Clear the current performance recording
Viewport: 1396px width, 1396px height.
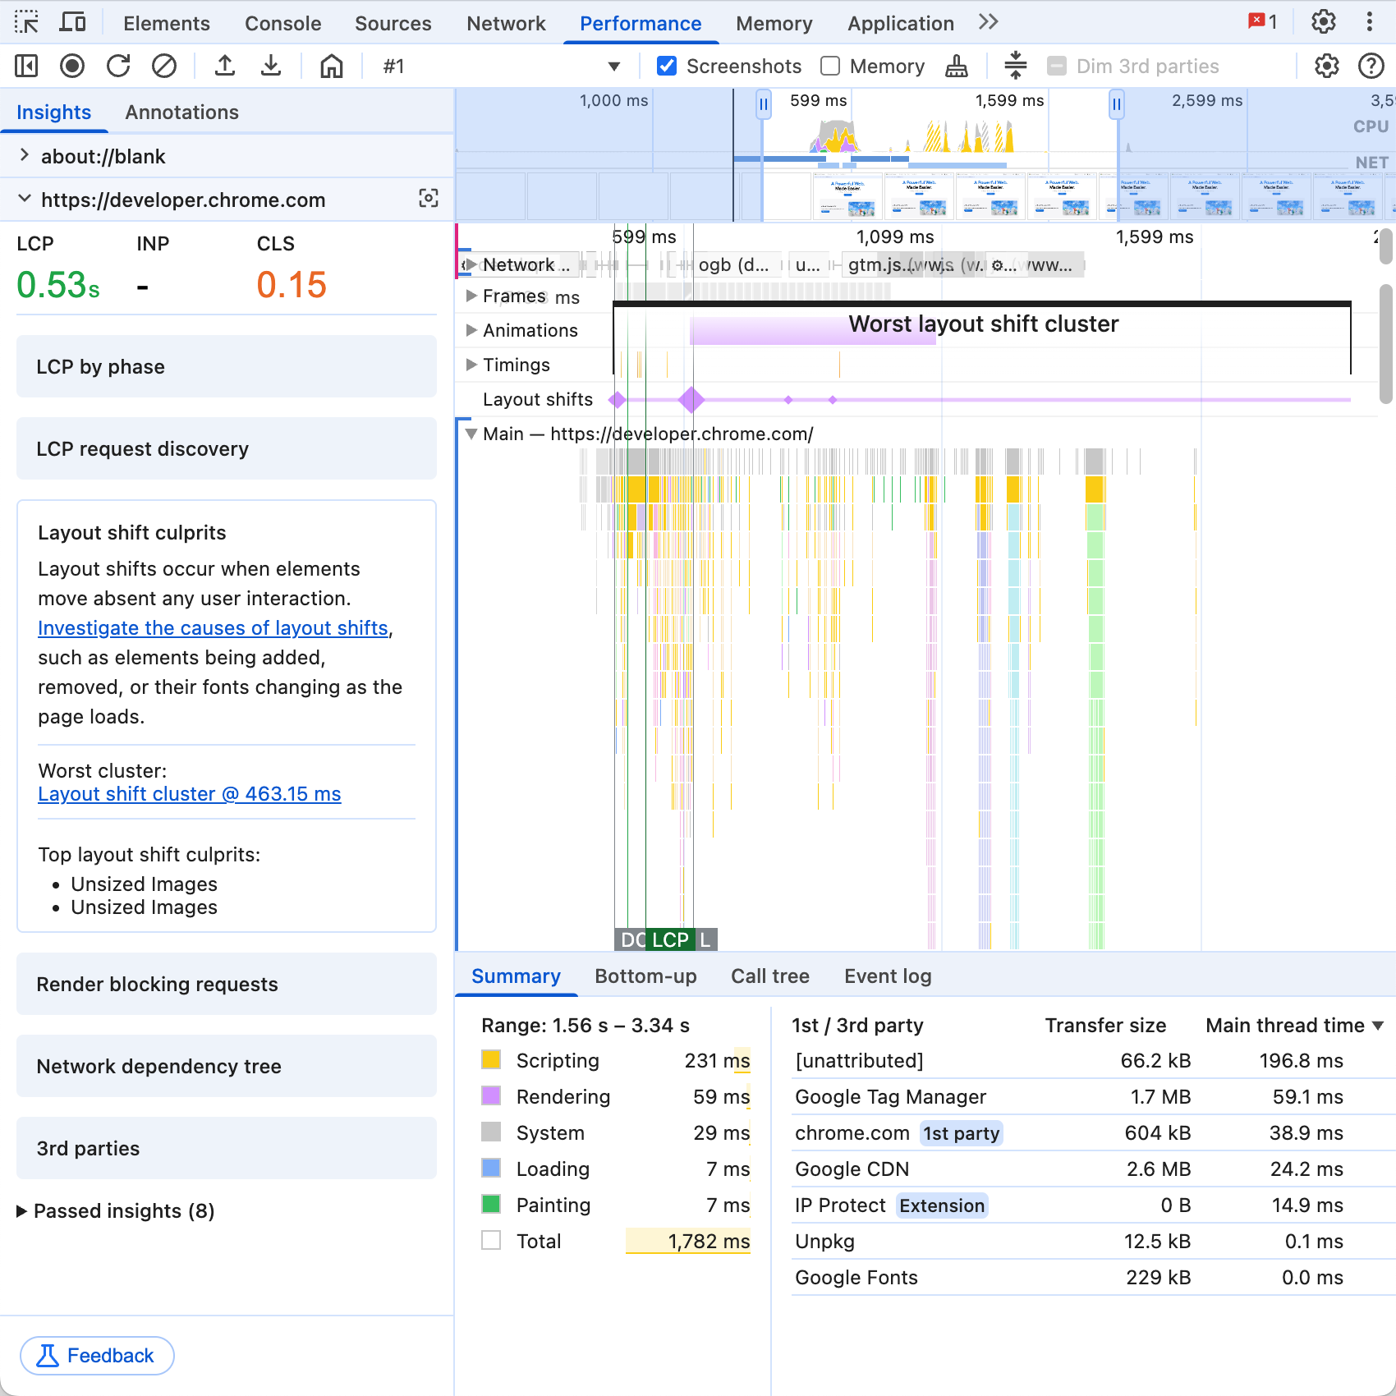(x=163, y=66)
